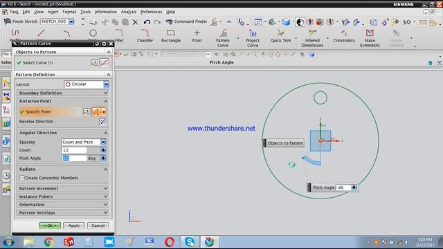
Task: Open Skype from the taskbar
Action: (x=189, y=242)
